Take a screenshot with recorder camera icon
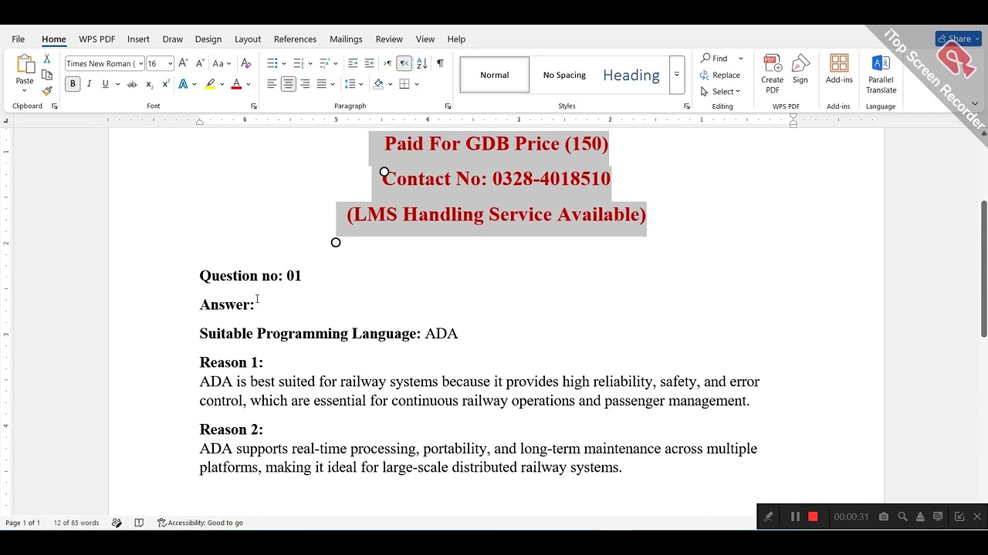The height and width of the screenshot is (555, 988). [x=884, y=516]
